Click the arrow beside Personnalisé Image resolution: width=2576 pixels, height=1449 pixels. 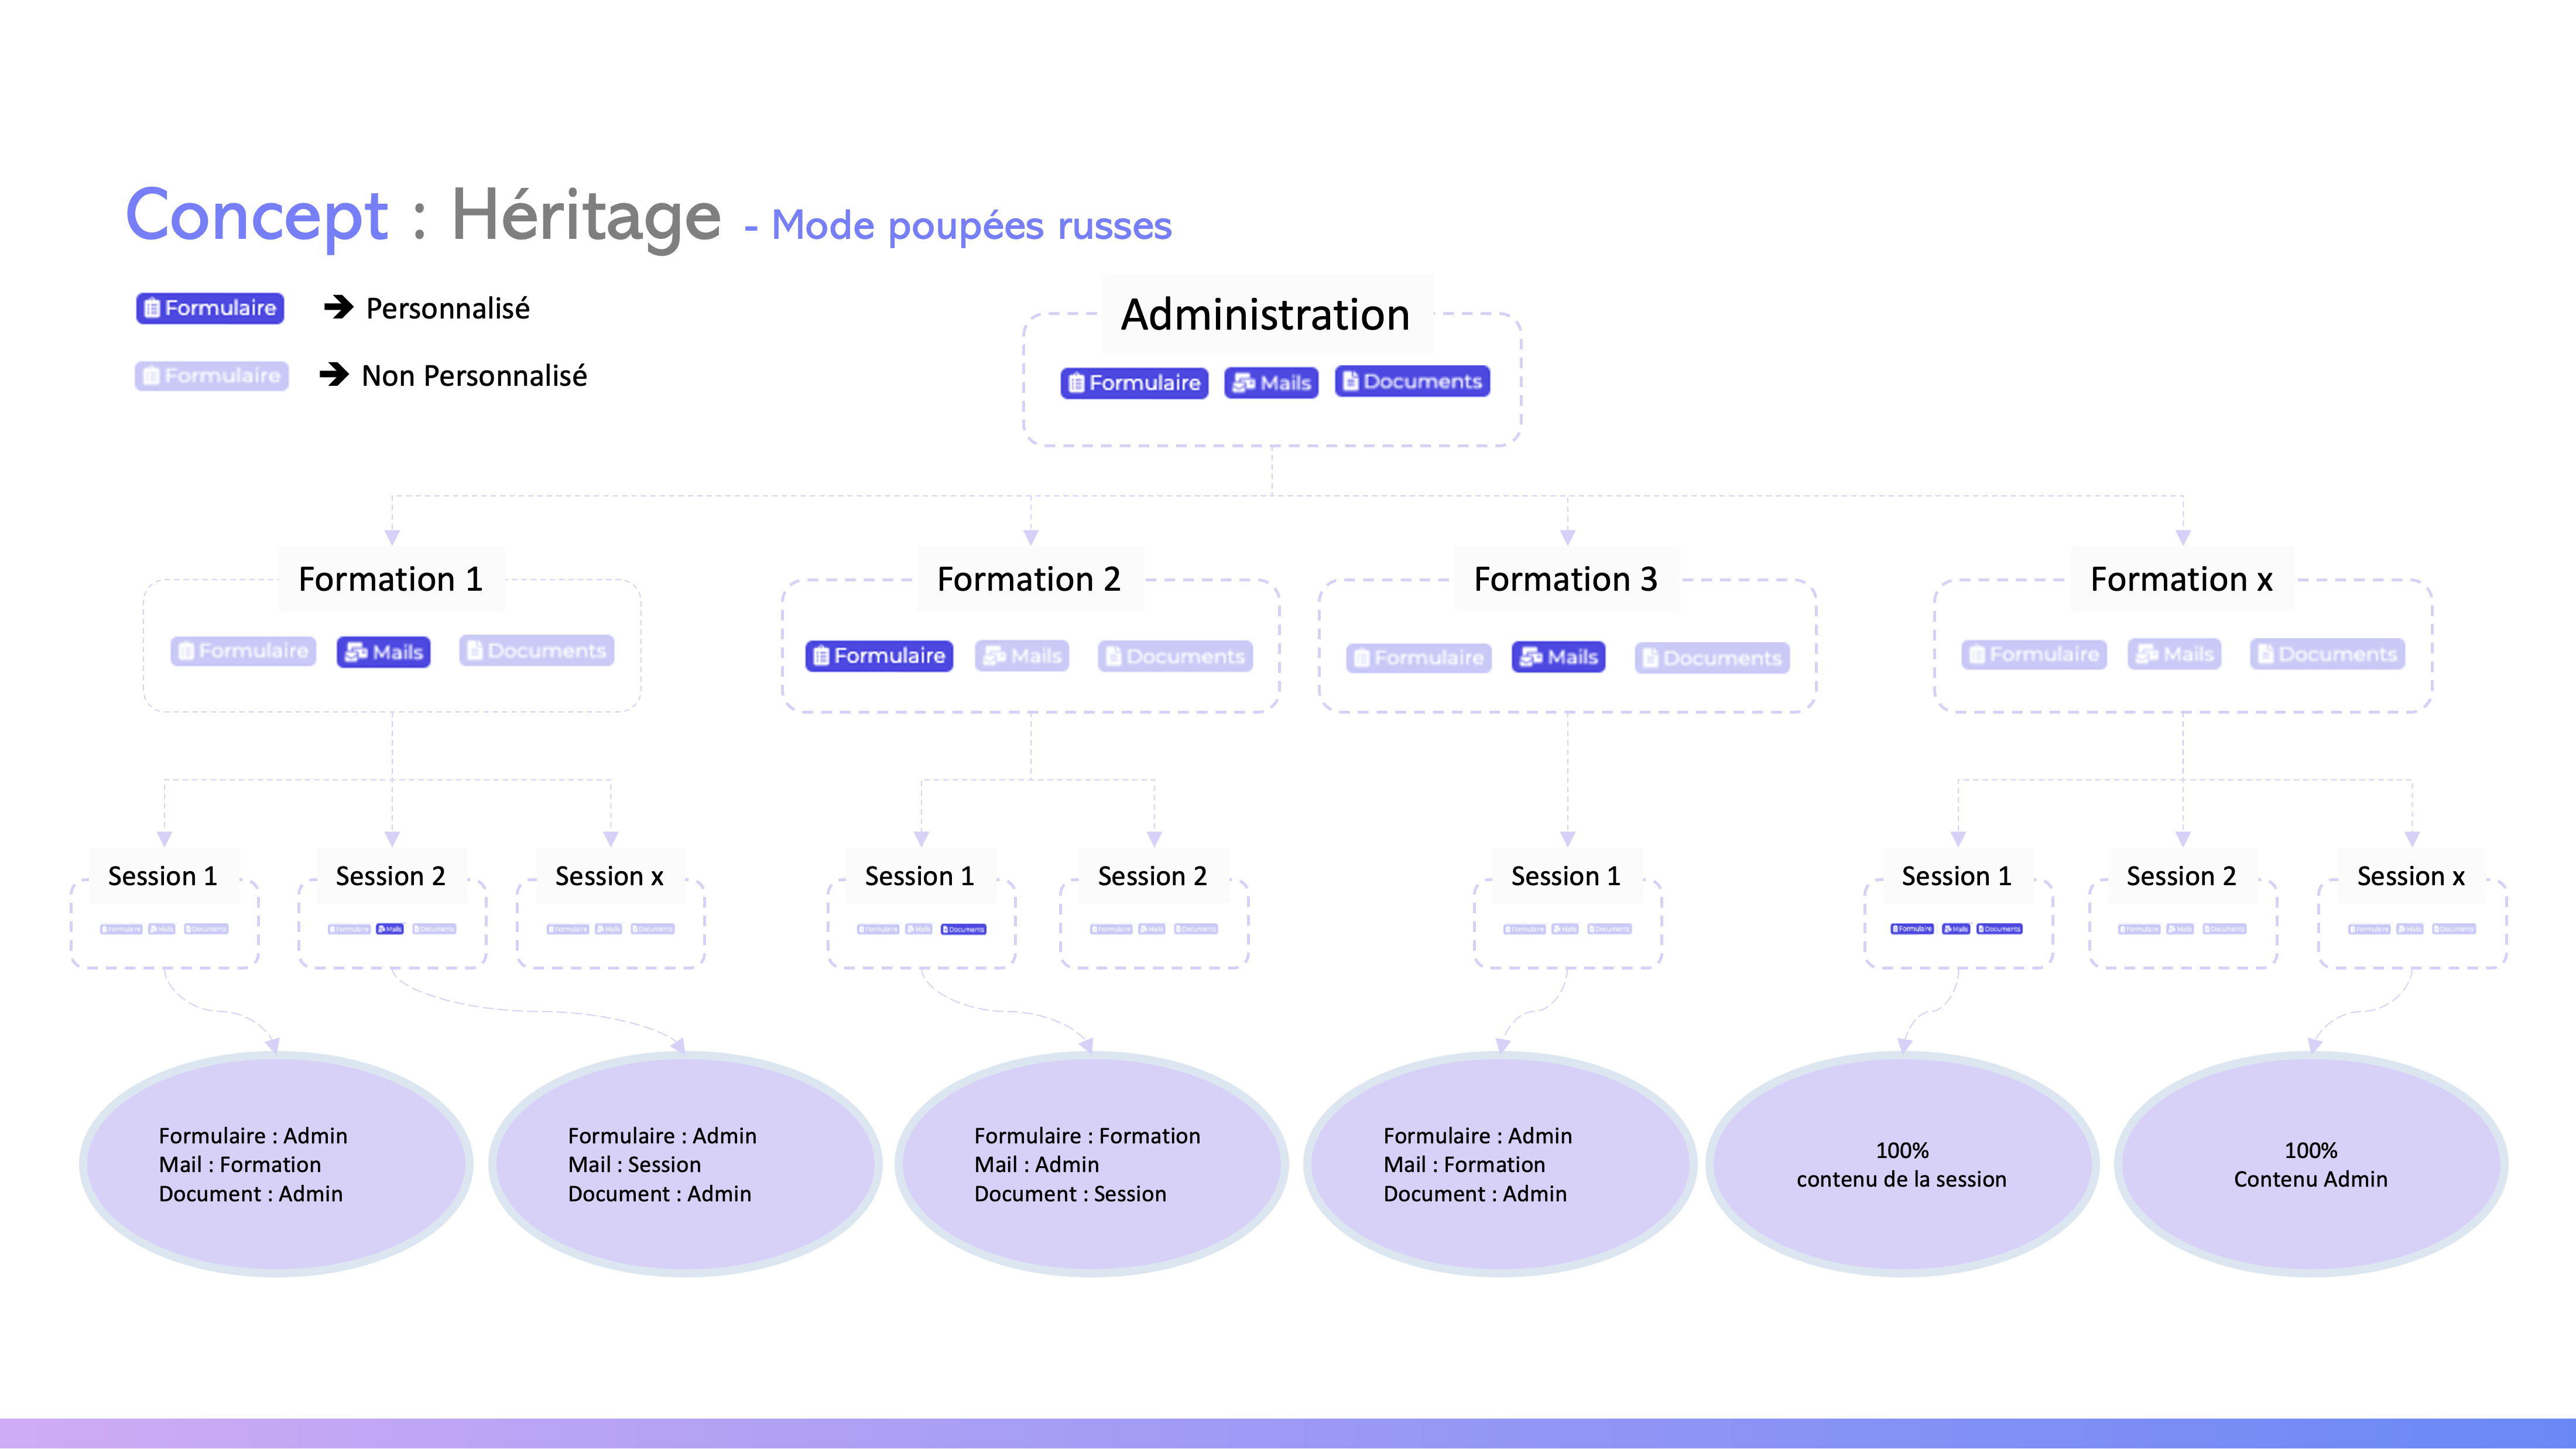(x=339, y=307)
